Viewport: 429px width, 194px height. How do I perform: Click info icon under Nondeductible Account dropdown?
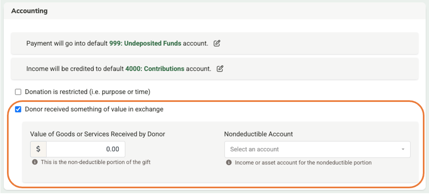coord(229,162)
